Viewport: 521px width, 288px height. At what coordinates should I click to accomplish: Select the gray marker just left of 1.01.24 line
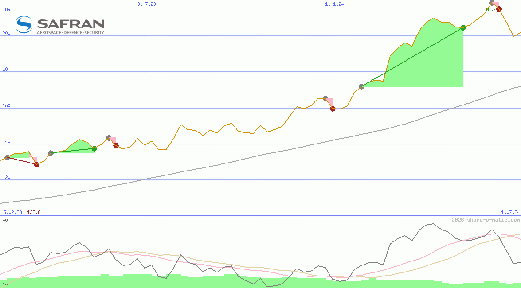pos(325,98)
